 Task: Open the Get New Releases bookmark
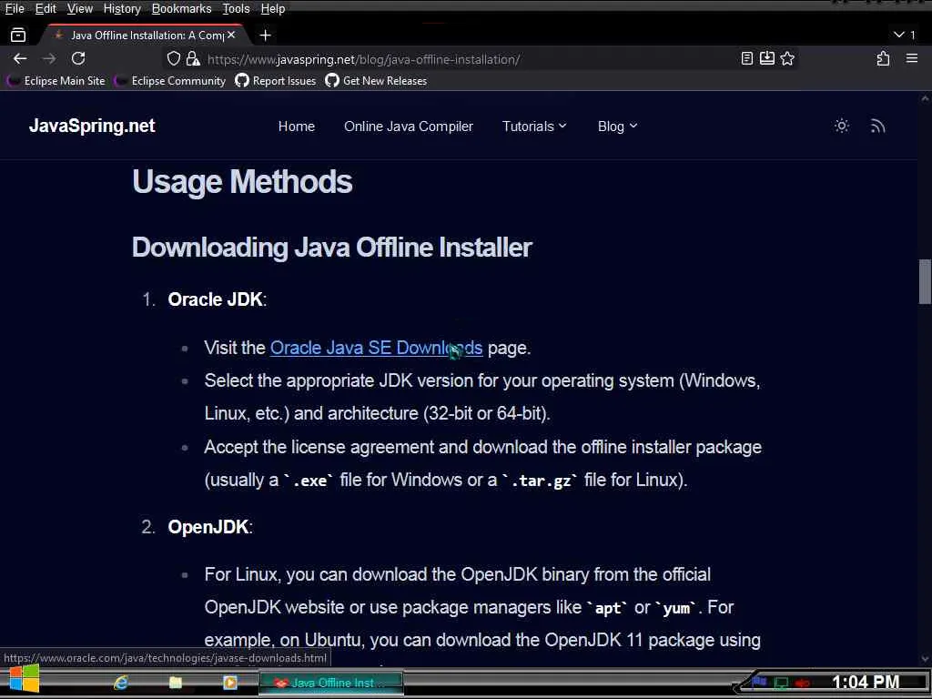point(376,81)
